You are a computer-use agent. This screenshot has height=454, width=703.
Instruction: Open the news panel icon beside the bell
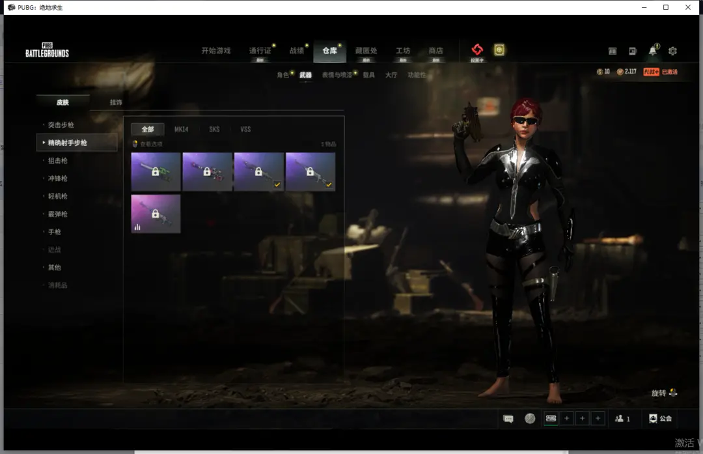633,51
